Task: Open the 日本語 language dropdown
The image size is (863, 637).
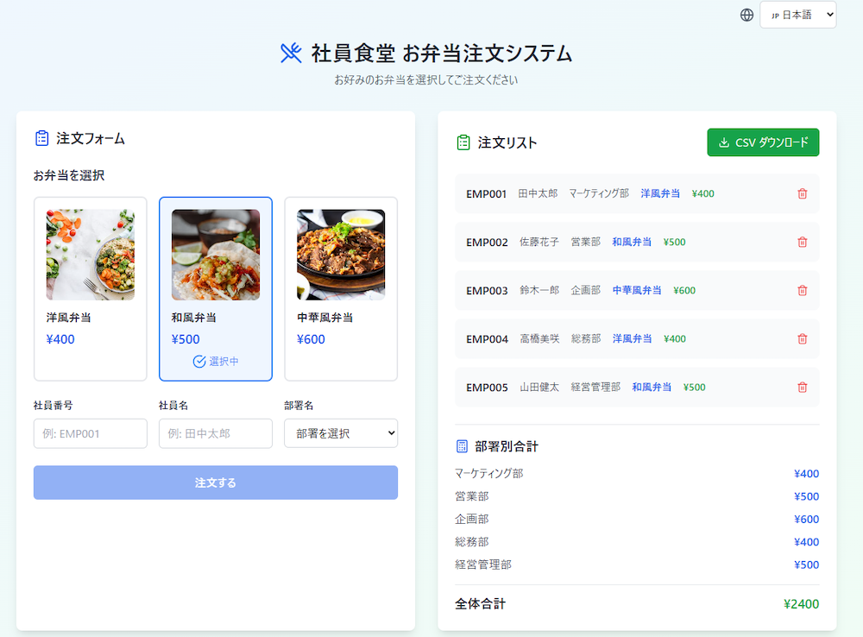Action: 797,15
